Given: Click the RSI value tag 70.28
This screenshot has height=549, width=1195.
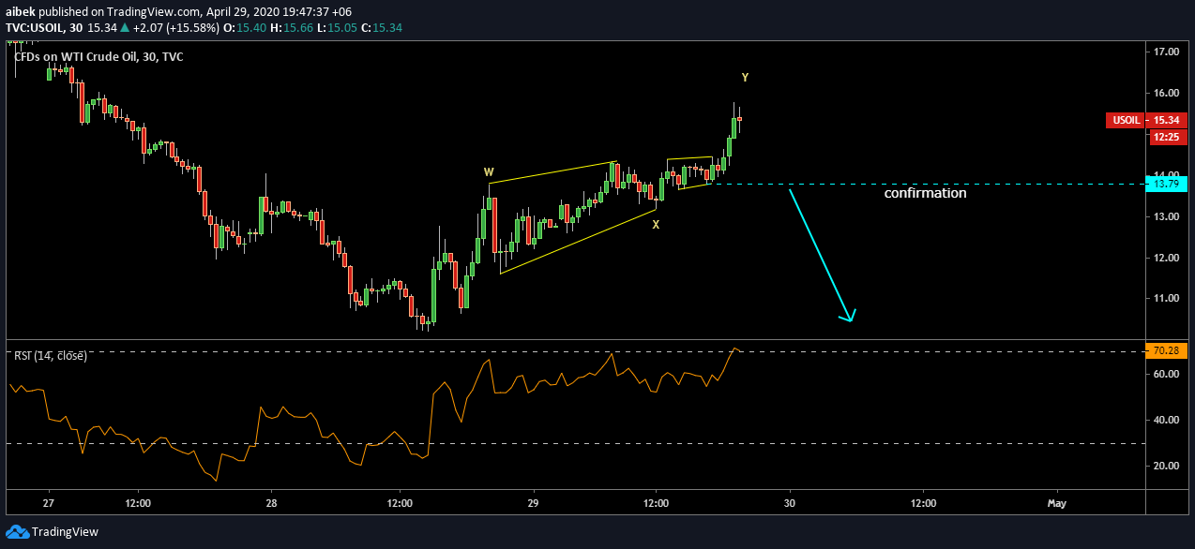Looking at the screenshot, I should click(x=1166, y=351).
